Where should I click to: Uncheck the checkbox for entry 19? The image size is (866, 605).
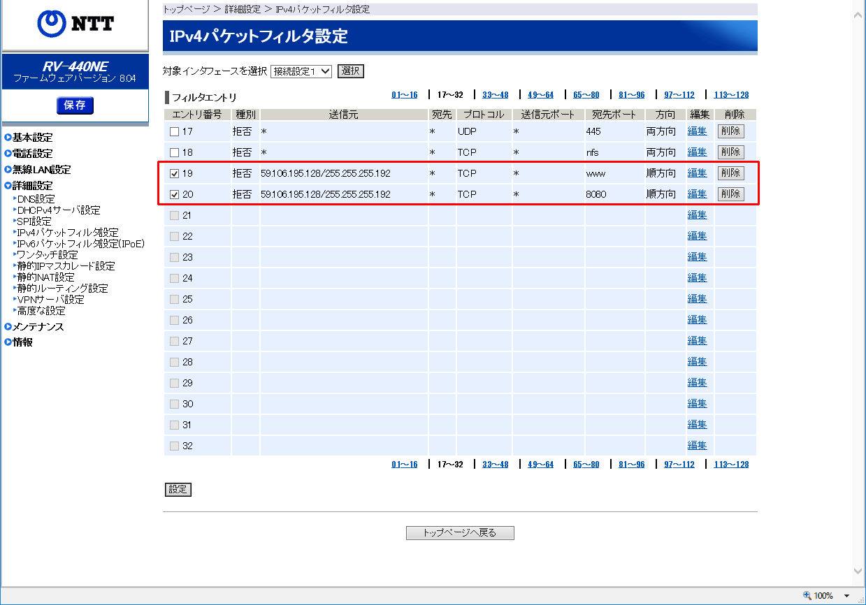tap(175, 173)
